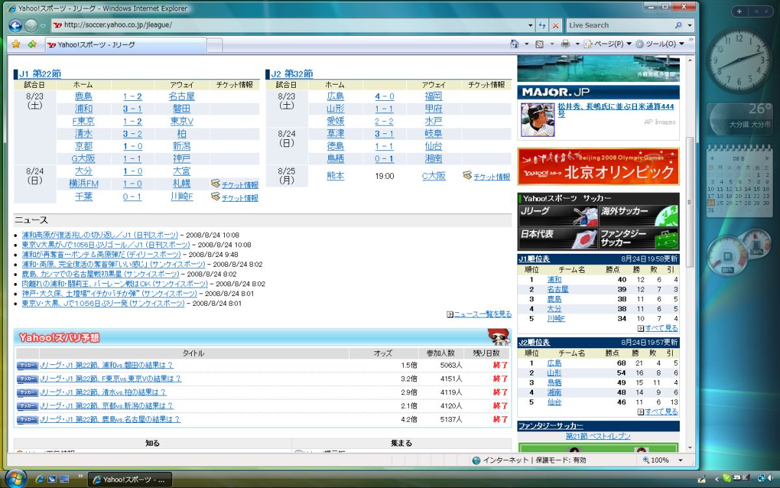Click the ニュース一覧 arrow icon
Image resolution: width=780 pixels, height=488 pixels.
(x=450, y=314)
